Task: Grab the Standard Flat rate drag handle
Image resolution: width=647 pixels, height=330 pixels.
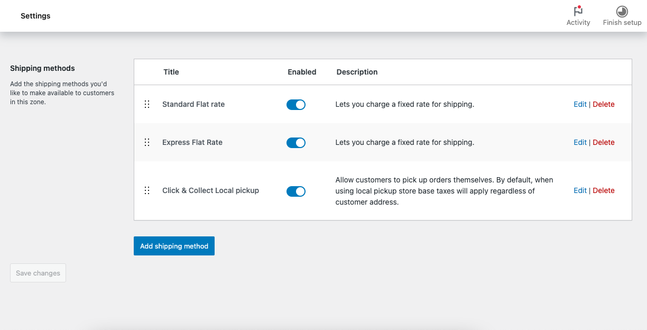Action: click(x=147, y=104)
